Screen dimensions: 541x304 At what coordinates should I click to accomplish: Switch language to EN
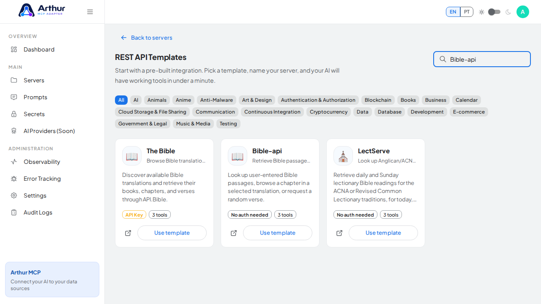(x=453, y=12)
